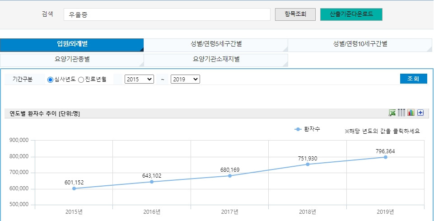Select the 진료년월 radio button
The width and height of the screenshot is (434, 221).
(81, 80)
